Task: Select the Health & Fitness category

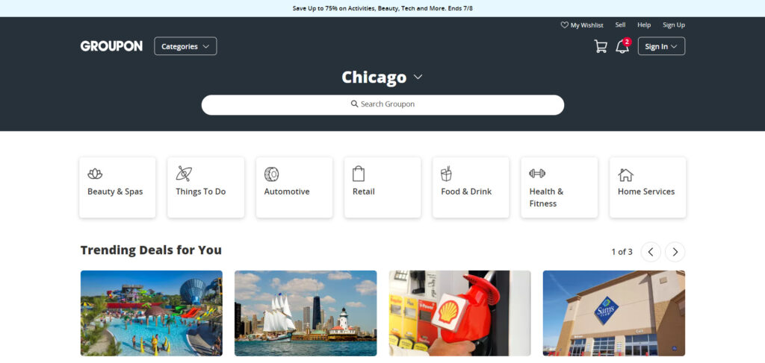Action: click(x=559, y=187)
